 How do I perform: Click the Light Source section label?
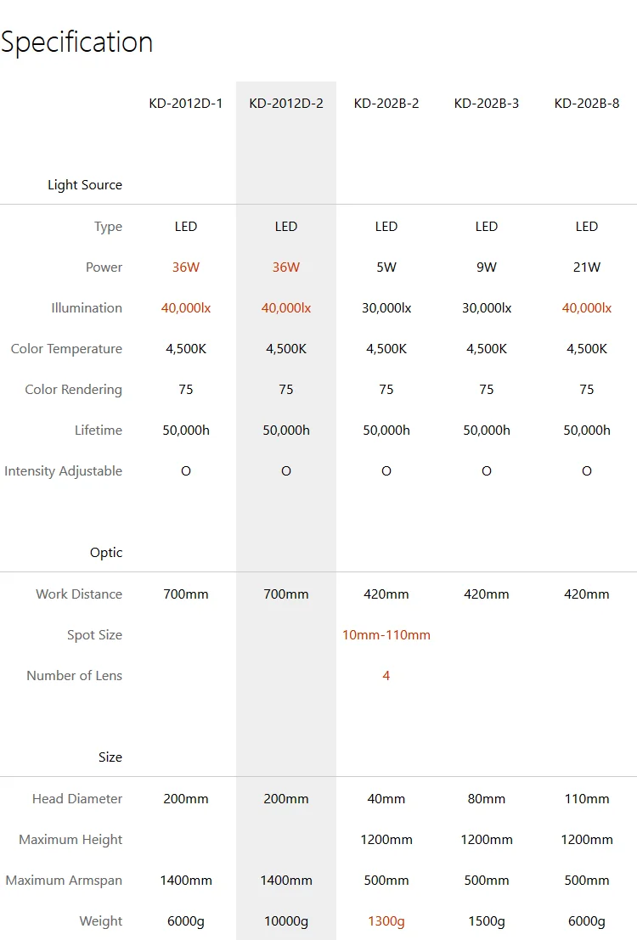(x=85, y=185)
